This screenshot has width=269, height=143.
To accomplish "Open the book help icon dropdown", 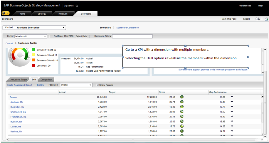I will pos(258,19).
